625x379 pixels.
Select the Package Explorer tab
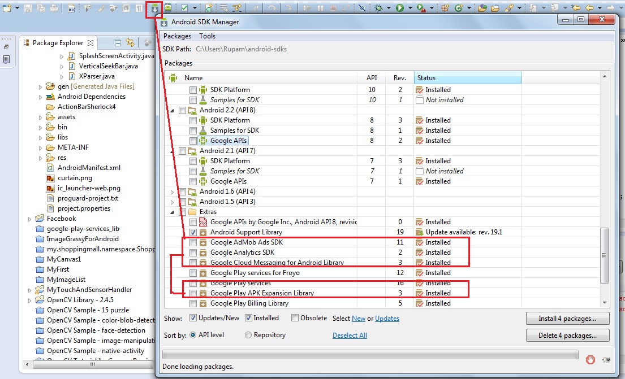[x=58, y=42]
